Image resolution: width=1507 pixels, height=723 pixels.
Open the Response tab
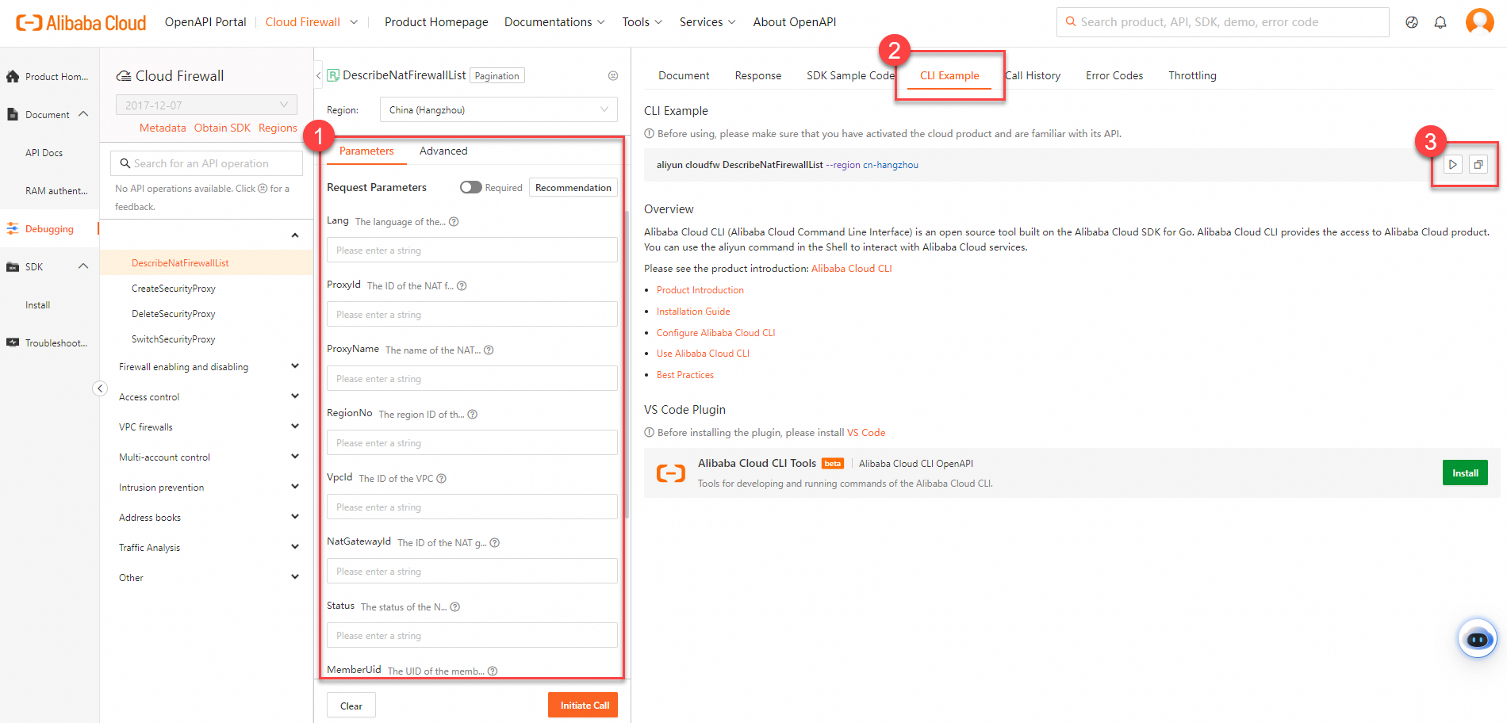758,75
